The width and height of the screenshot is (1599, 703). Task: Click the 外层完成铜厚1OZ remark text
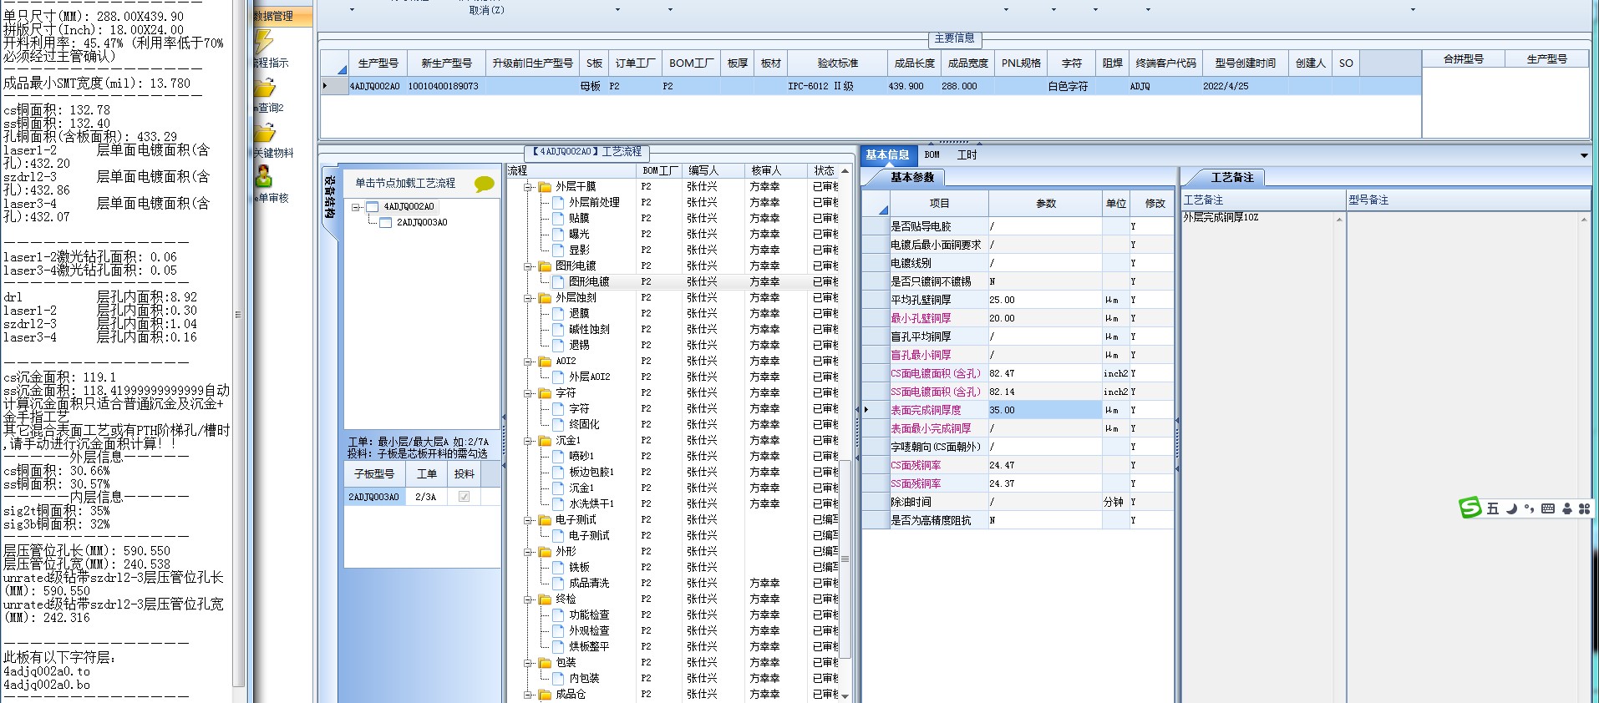pos(1221,218)
